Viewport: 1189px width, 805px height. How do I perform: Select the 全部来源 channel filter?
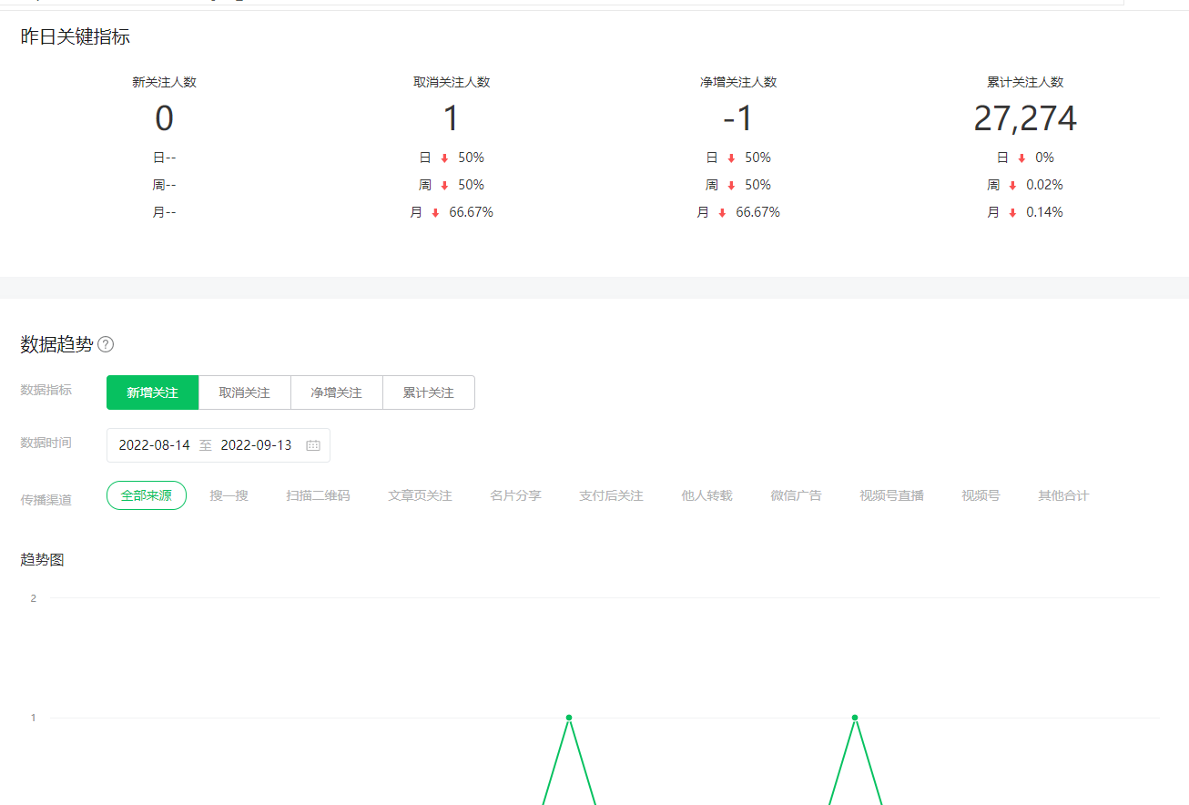click(147, 495)
